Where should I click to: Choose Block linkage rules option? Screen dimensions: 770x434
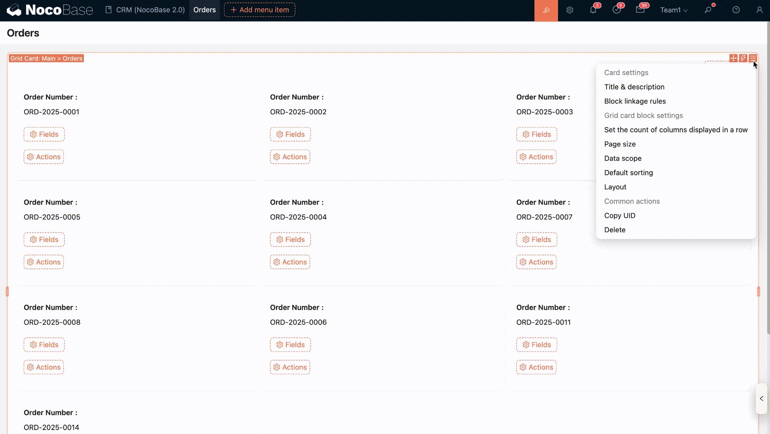click(635, 101)
